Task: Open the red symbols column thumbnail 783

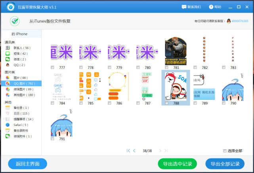Action: coord(233,49)
